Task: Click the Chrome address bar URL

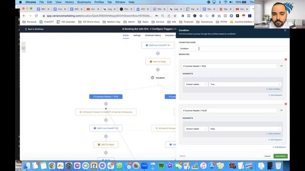Action: [x=99, y=16]
